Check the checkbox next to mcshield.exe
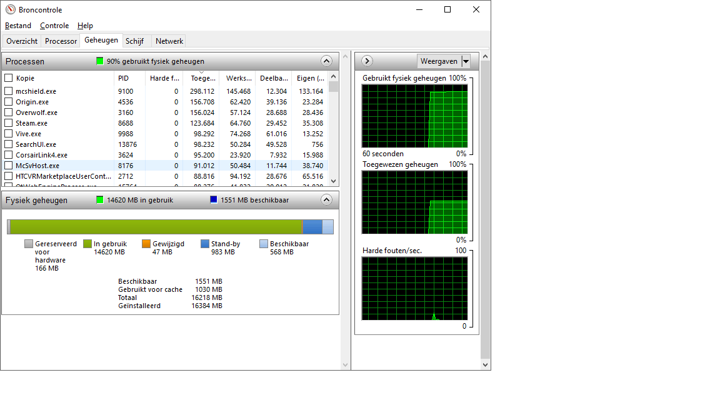This screenshot has width=720, height=405. click(9, 91)
